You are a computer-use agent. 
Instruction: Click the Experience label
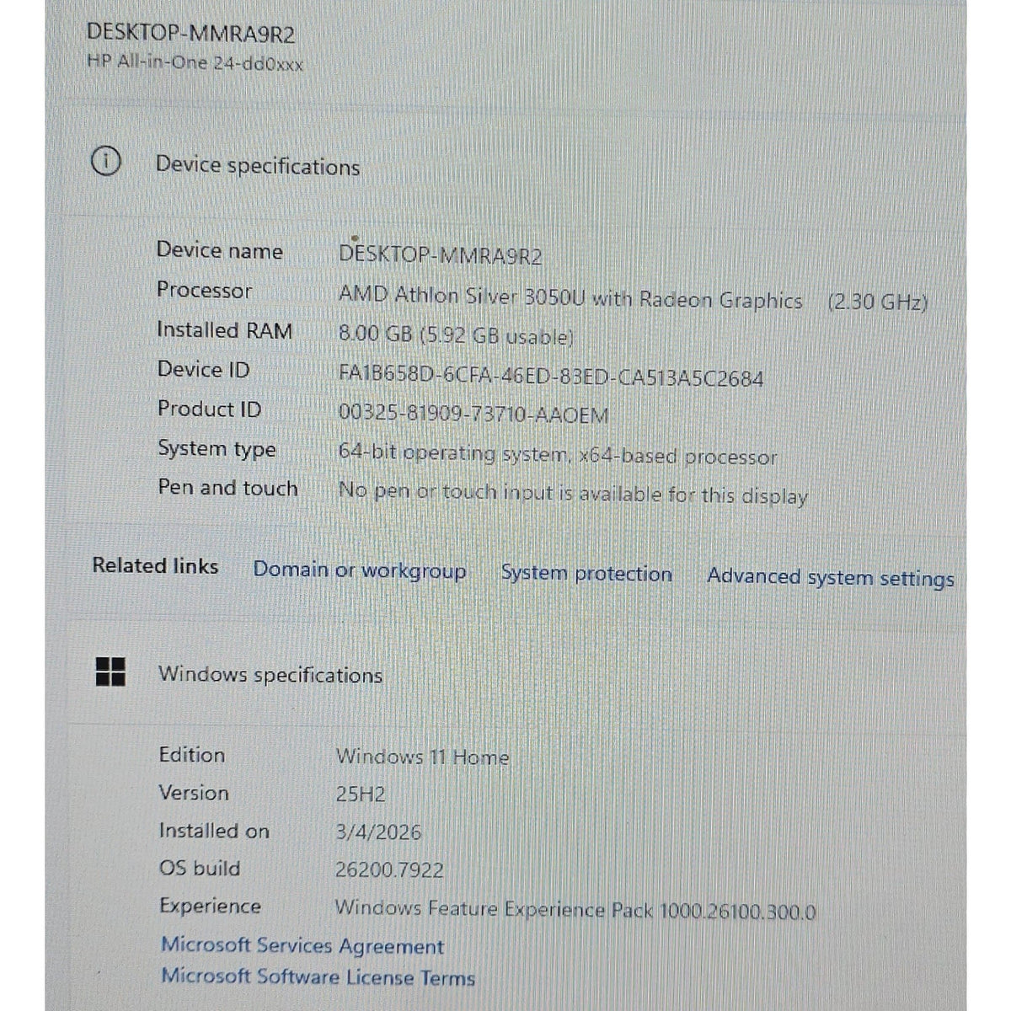[x=211, y=907]
